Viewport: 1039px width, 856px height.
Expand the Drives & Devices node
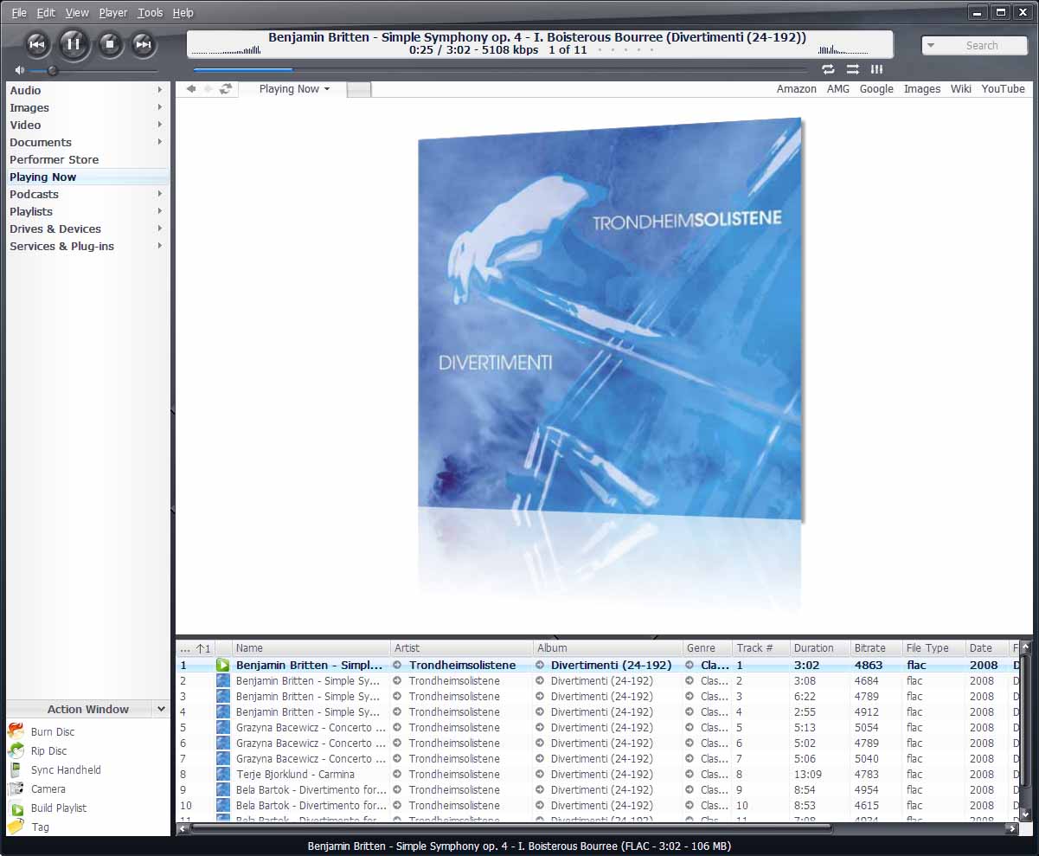[x=160, y=228]
